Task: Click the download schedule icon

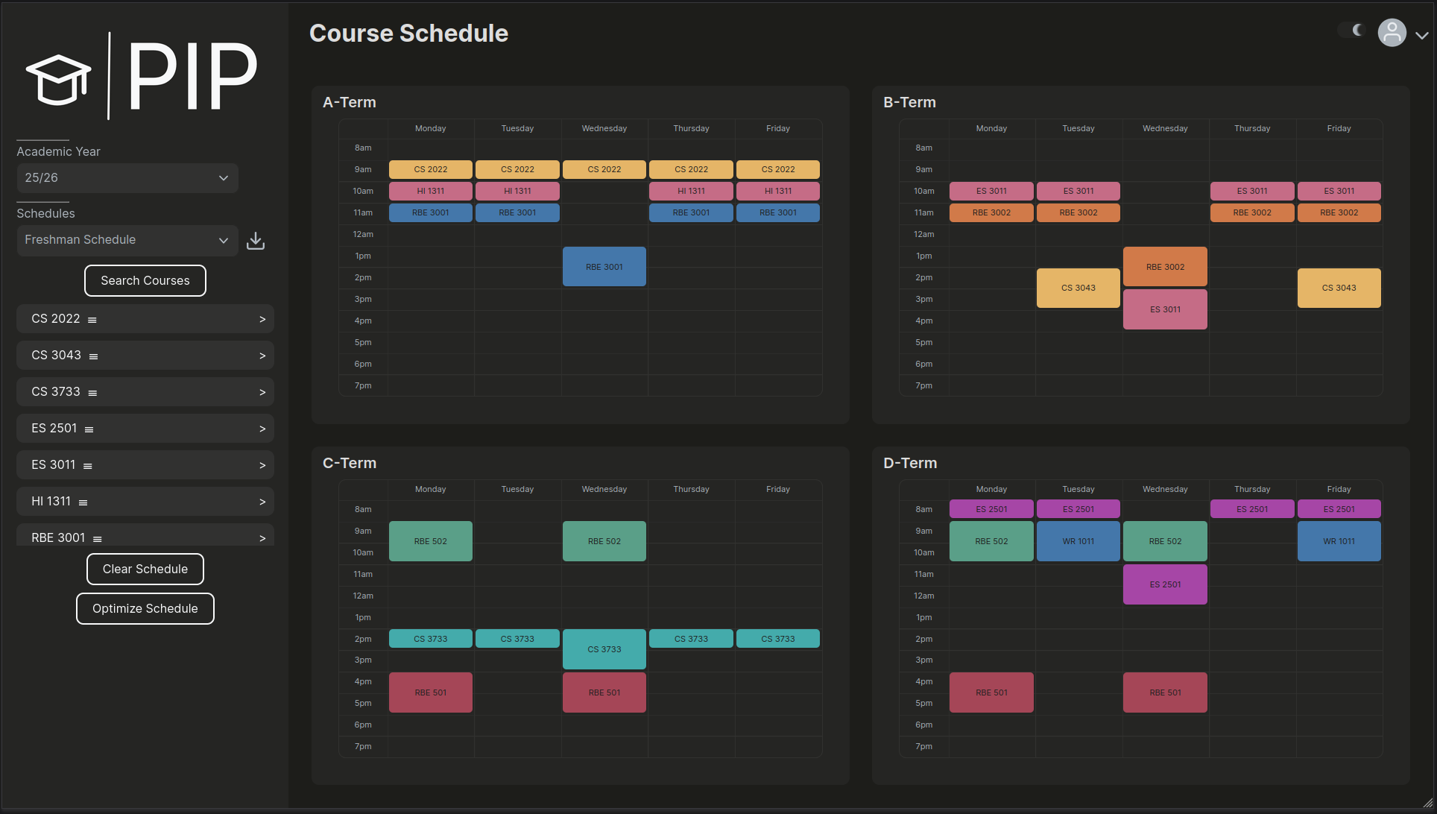Action: [x=256, y=241]
